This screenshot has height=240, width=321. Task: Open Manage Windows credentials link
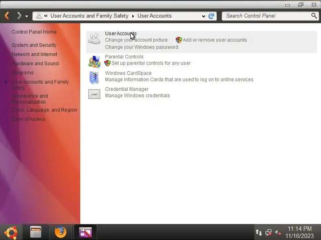point(137,96)
